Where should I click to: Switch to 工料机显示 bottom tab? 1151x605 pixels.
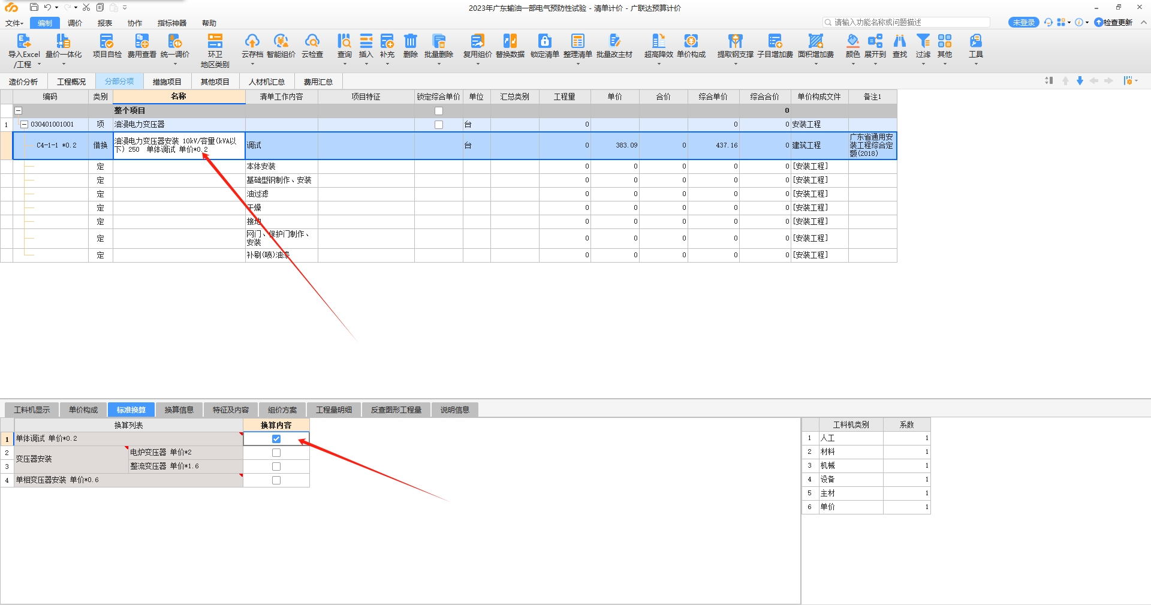[32, 410]
